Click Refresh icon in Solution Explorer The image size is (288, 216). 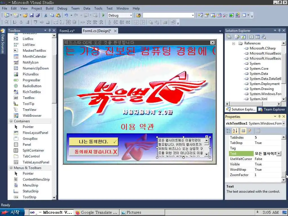[x=243, y=37]
